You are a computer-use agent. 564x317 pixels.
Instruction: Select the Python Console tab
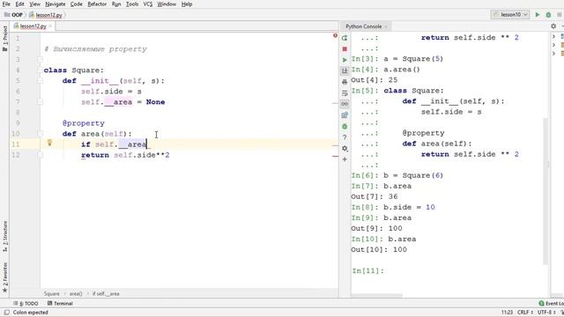pos(363,26)
